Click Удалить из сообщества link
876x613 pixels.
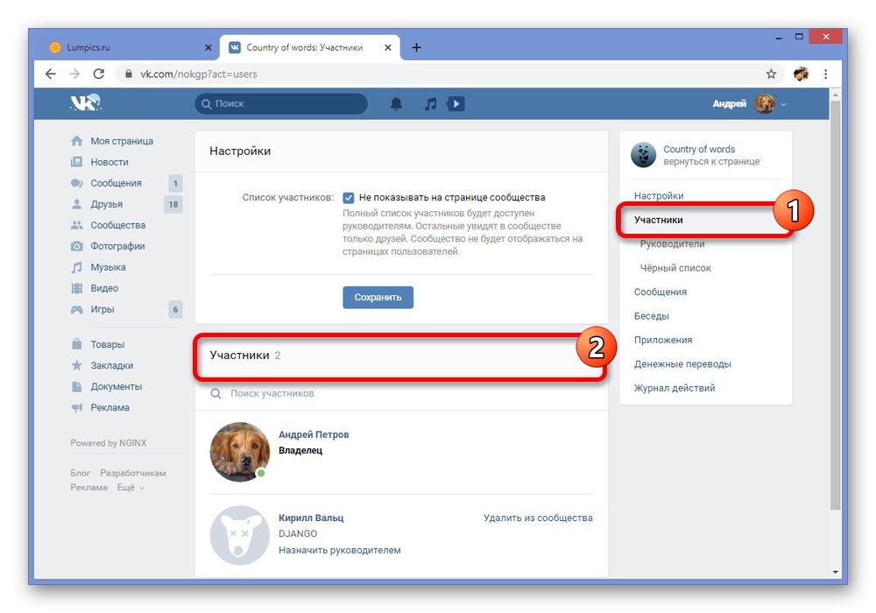pyautogui.click(x=538, y=518)
